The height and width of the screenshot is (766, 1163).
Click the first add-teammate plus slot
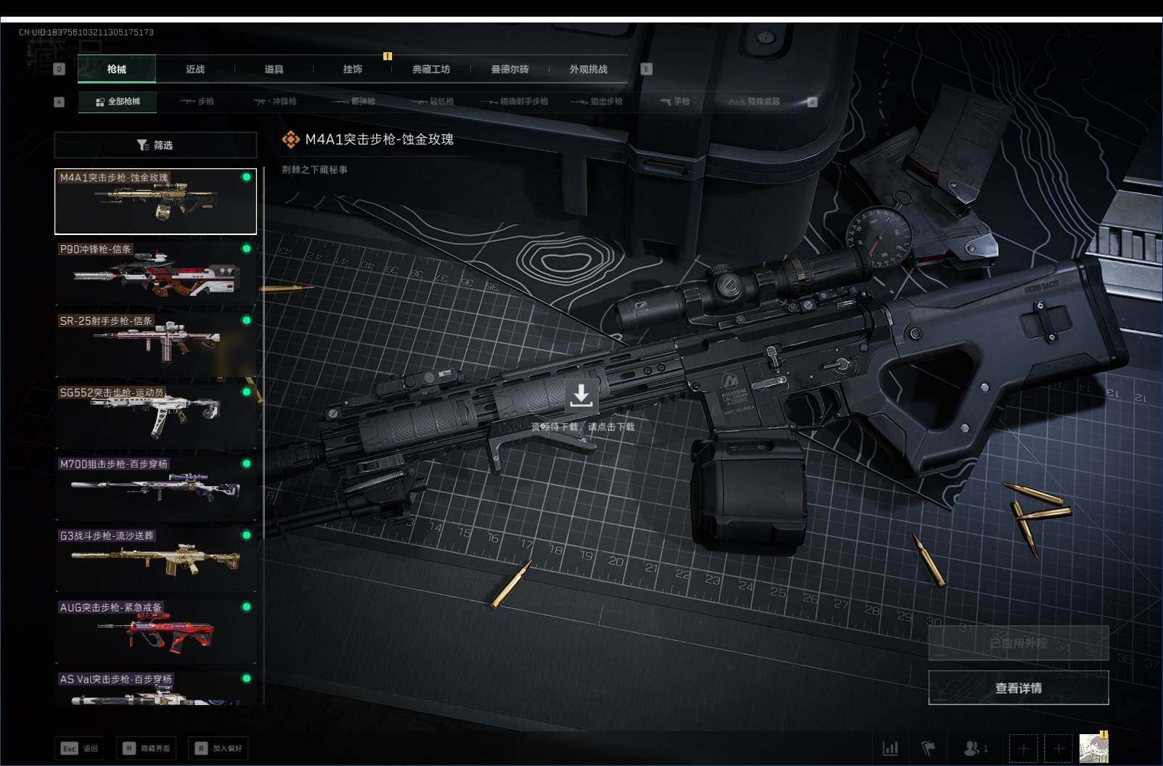[1024, 748]
